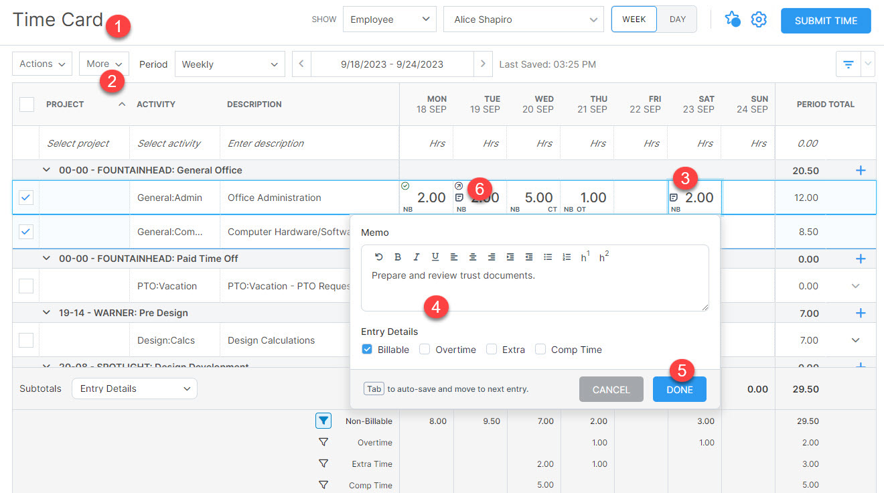Apply italic formatting in the Memo editor
Image resolution: width=884 pixels, height=493 pixels.
416,257
